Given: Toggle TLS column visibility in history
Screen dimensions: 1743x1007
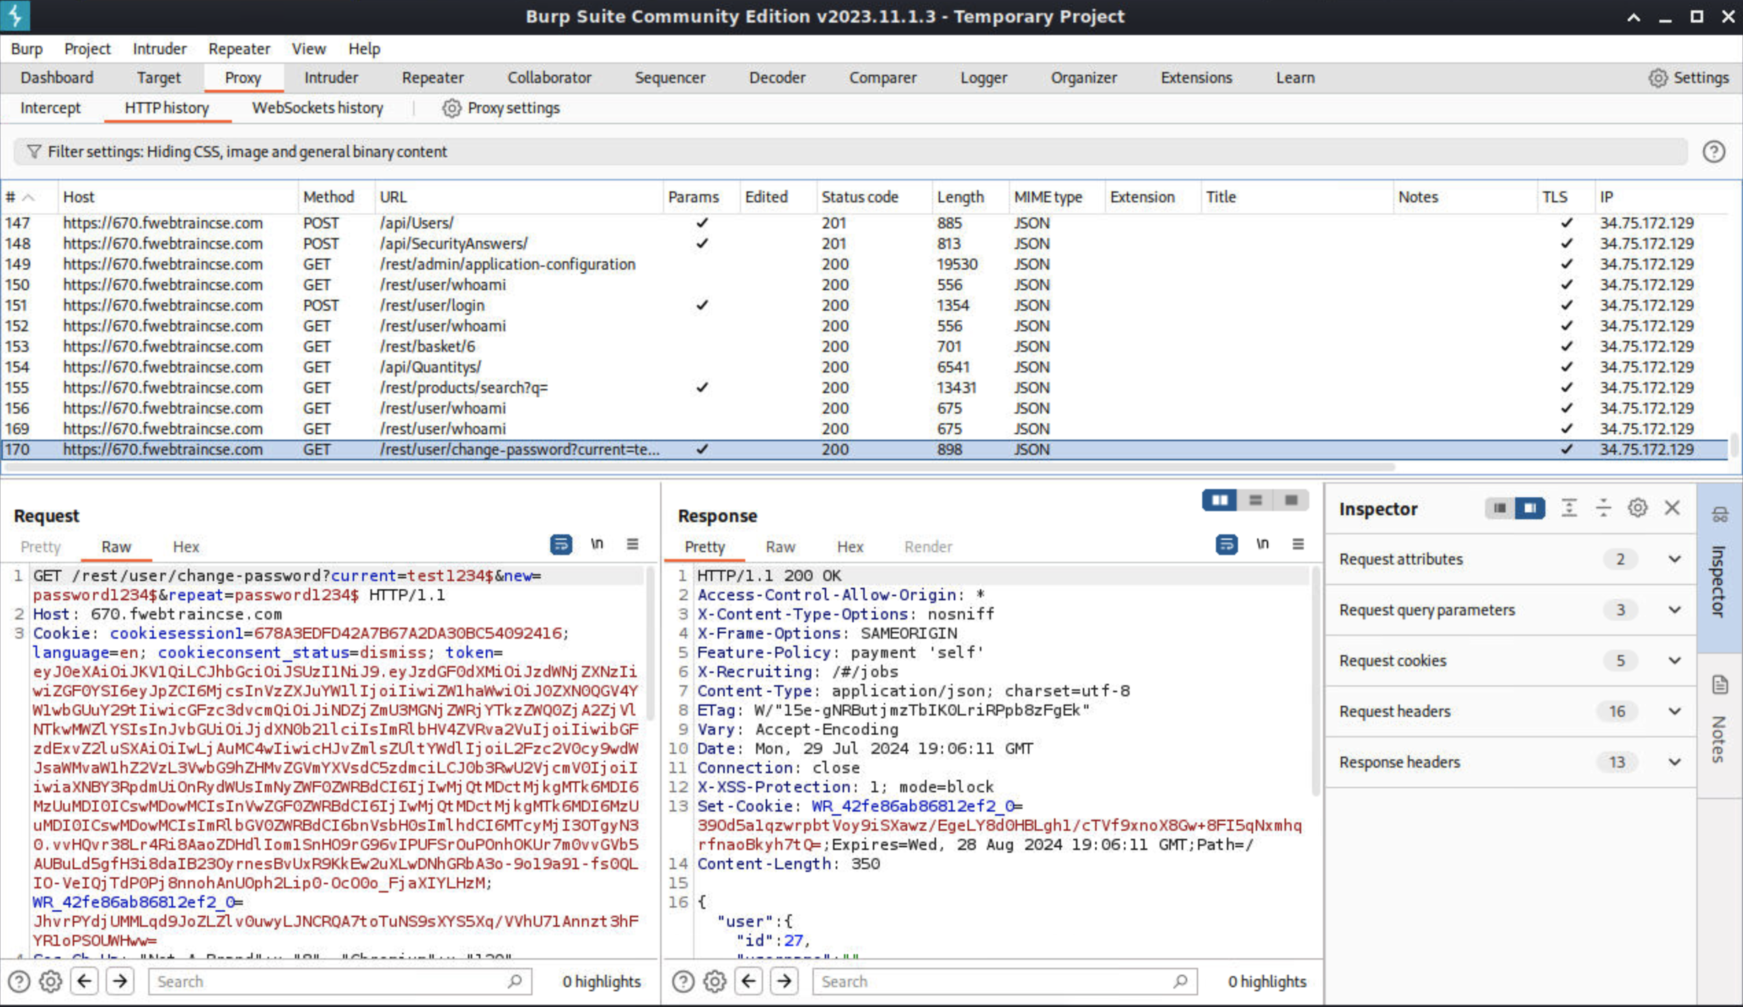Looking at the screenshot, I should click(1555, 196).
